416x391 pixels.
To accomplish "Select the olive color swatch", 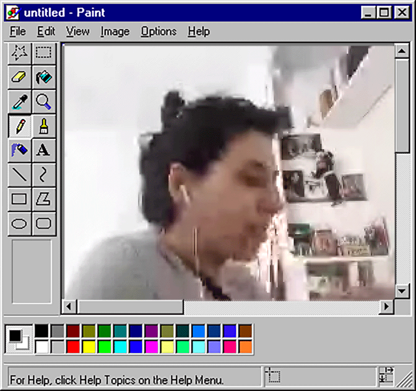I will point(89,331).
